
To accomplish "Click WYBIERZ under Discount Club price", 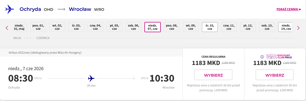I will [275, 75].
